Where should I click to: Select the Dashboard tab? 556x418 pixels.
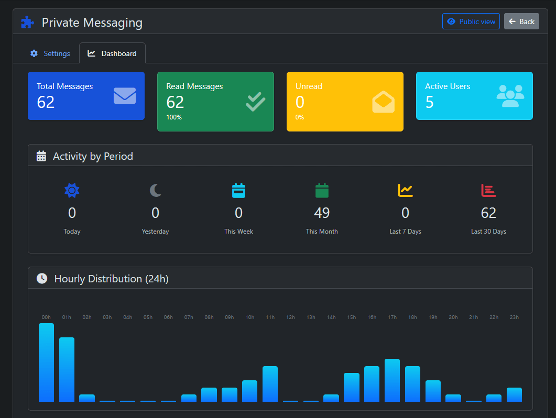[112, 53]
